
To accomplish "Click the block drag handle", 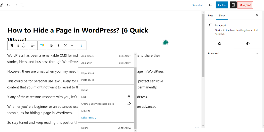I will pyautogui.click(x=18, y=45).
